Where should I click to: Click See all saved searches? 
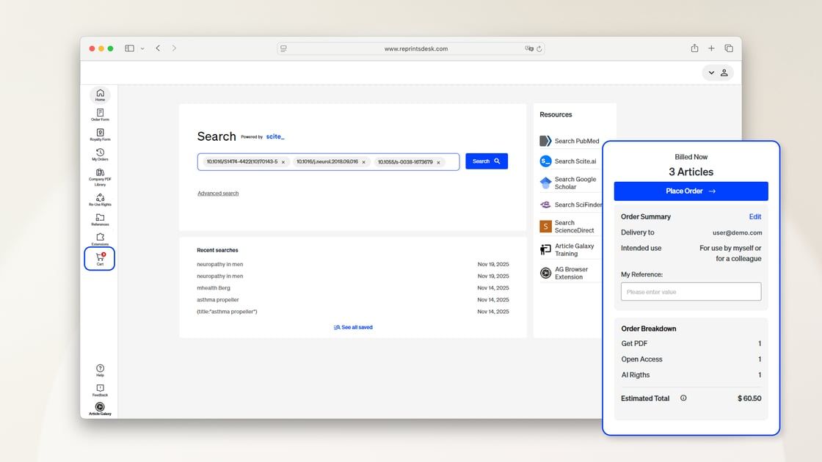tap(353, 327)
